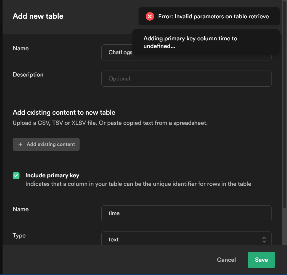Click the Description label
The width and height of the screenshot is (287, 275).
[x=28, y=75]
